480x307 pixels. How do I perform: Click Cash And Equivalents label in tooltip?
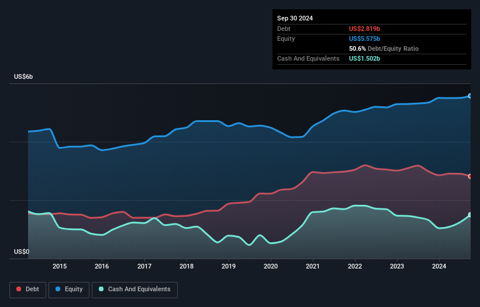point(308,58)
